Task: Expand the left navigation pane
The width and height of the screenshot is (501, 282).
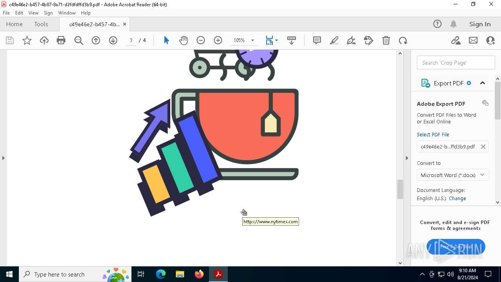Action: point(3,158)
